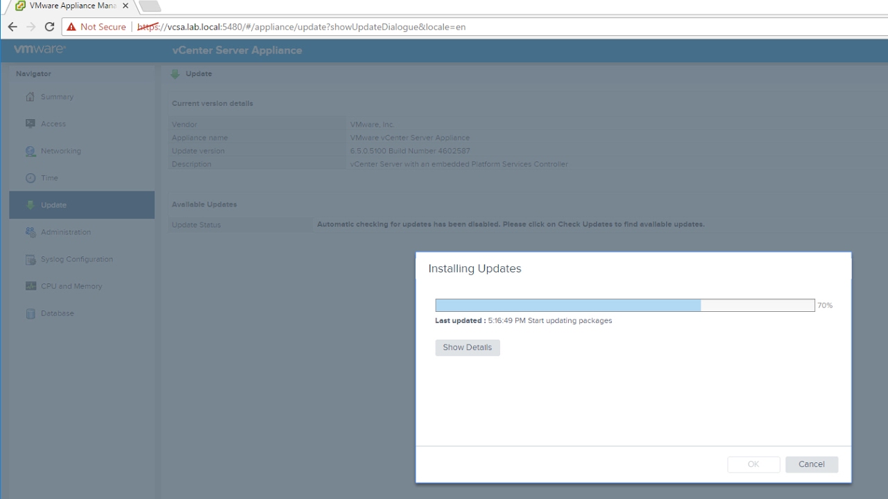Click the 'VMware, Inc.' vendor value
This screenshot has height=499, width=888.
[372, 125]
